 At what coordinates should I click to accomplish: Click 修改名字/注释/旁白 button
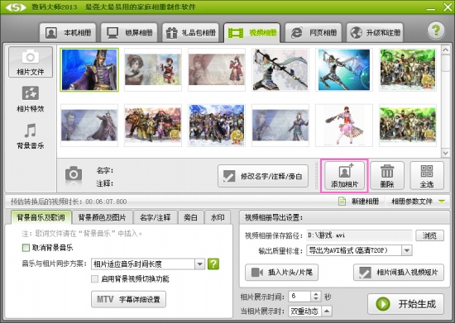(x=263, y=176)
